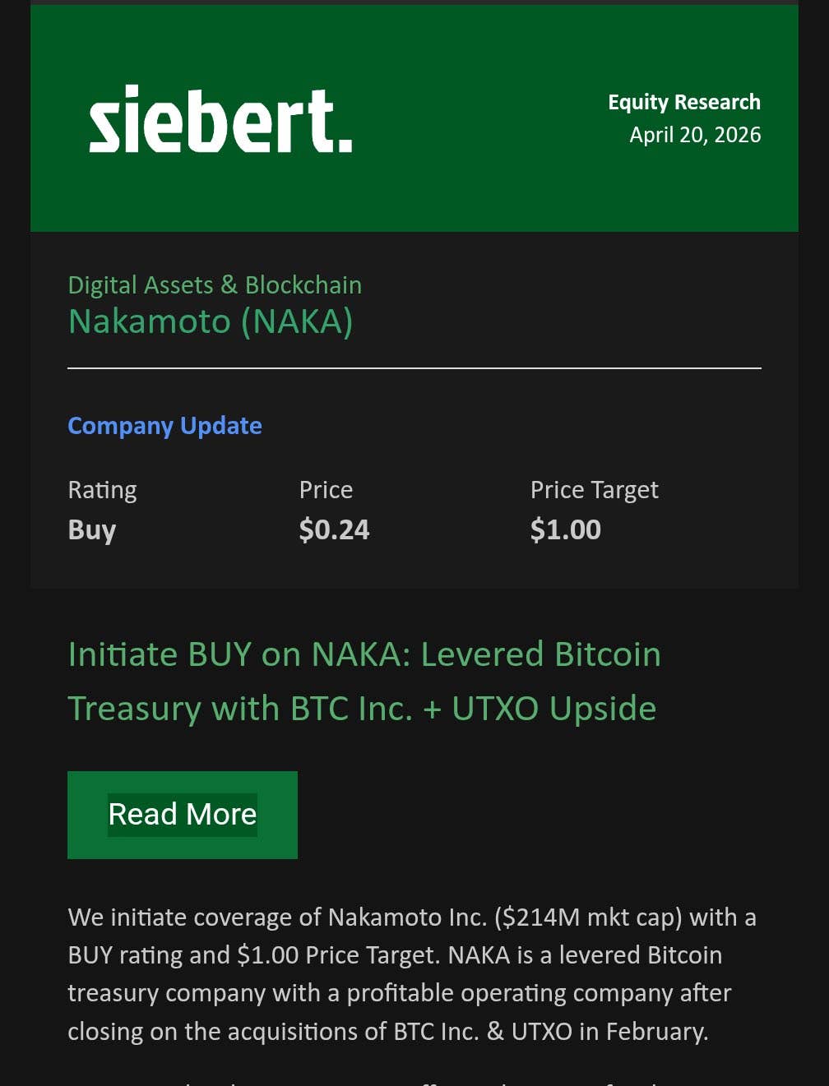
Task: Select the Digital Assets & Blockchain category
Action: (x=215, y=284)
